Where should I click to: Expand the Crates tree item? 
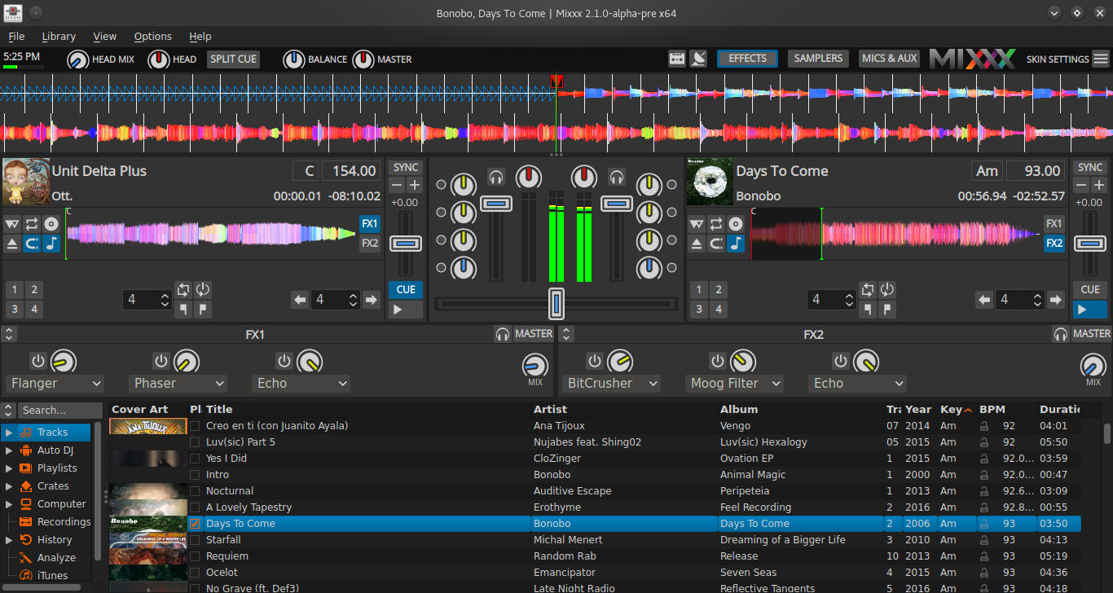click(x=9, y=486)
